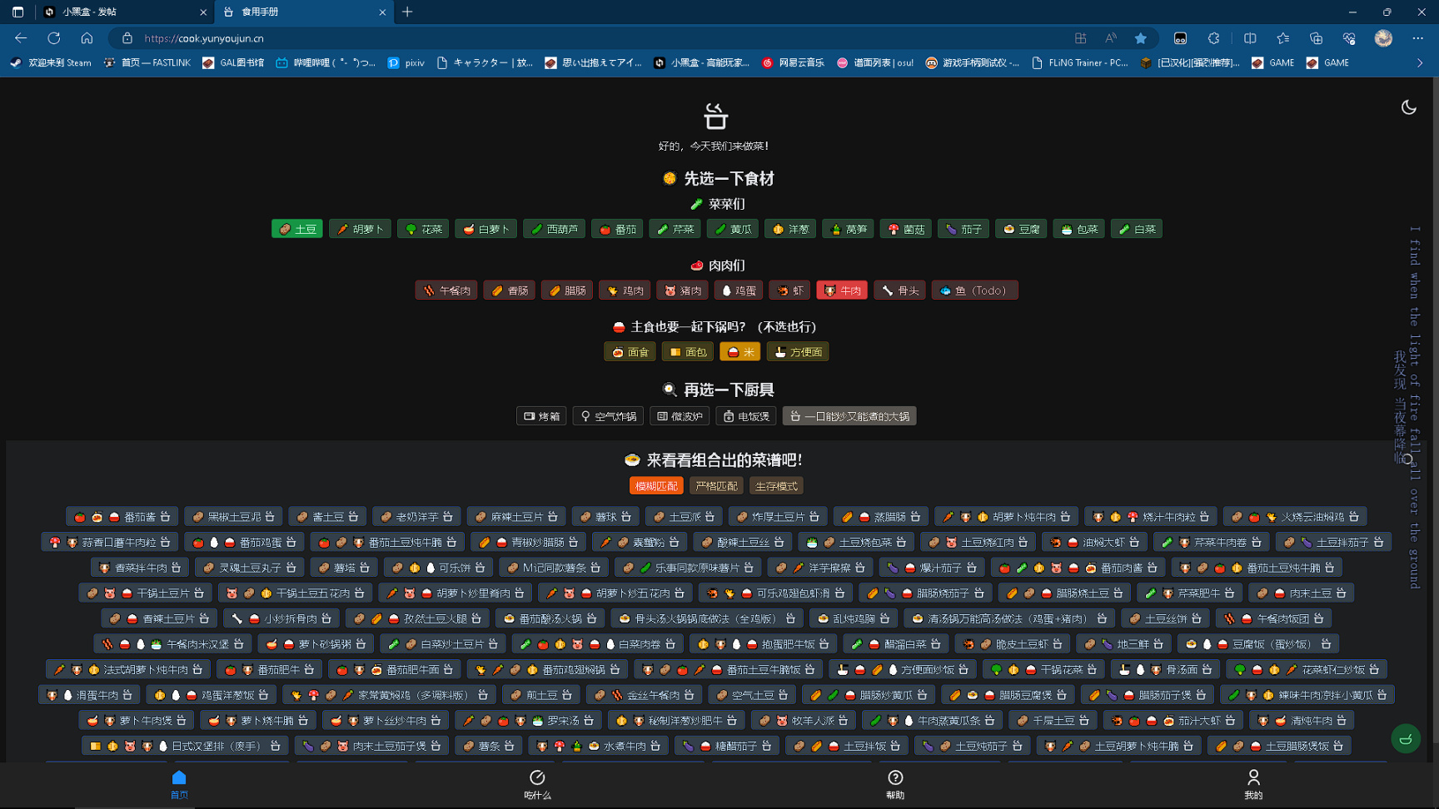Open the 黑椒土豆泥 recipe
This screenshot has height=809, width=1439.
(234, 517)
